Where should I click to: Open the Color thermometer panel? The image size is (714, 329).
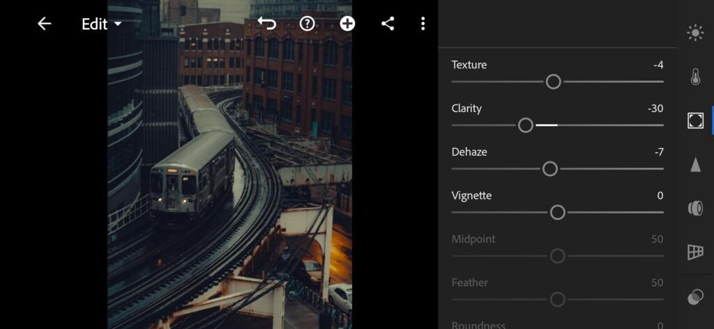click(695, 77)
